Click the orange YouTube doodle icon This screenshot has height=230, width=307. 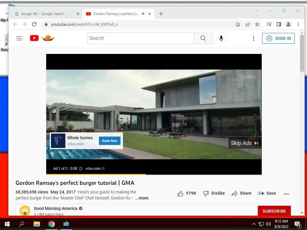(48, 38)
